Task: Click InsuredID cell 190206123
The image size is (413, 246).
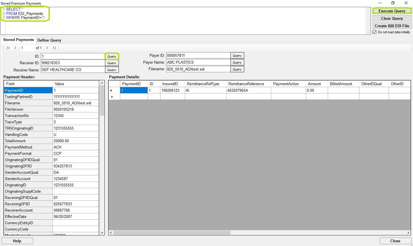Action: (x=172, y=90)
